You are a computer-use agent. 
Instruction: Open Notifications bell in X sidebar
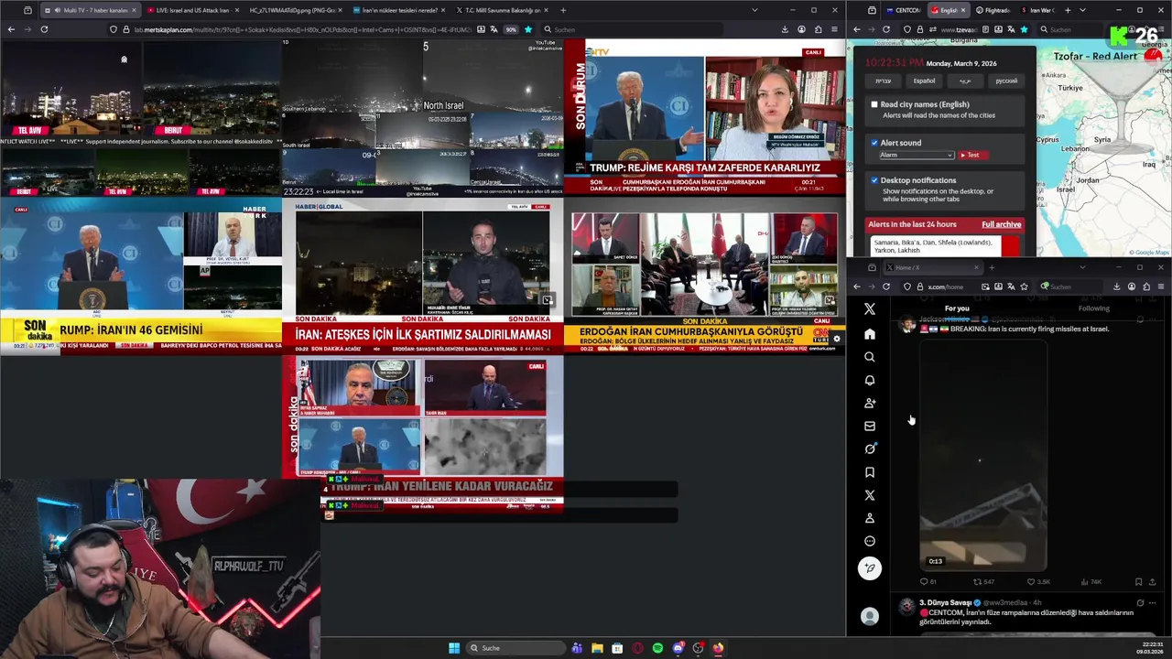click(x=870, y=380)
